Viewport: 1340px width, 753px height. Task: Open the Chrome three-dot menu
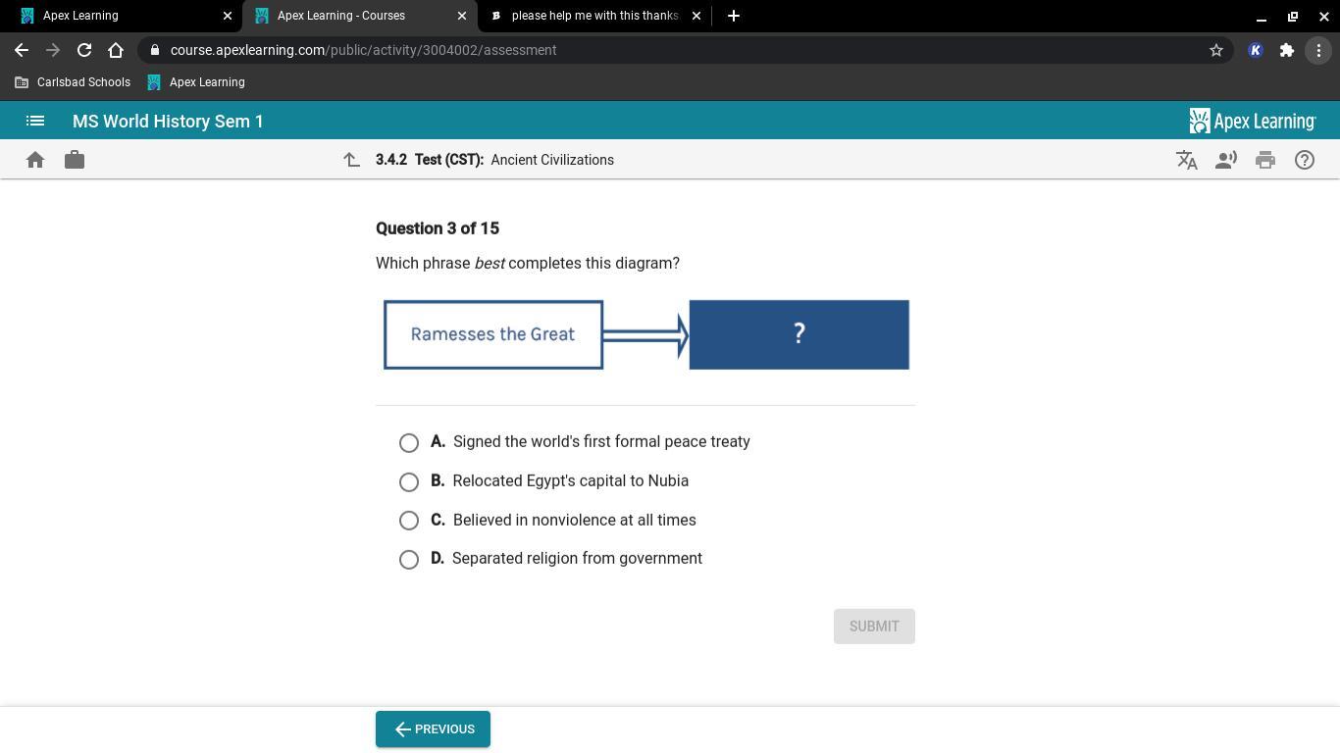click(1318, 50)
